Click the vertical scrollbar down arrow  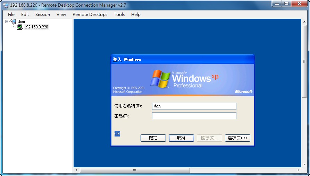(304, 164)
